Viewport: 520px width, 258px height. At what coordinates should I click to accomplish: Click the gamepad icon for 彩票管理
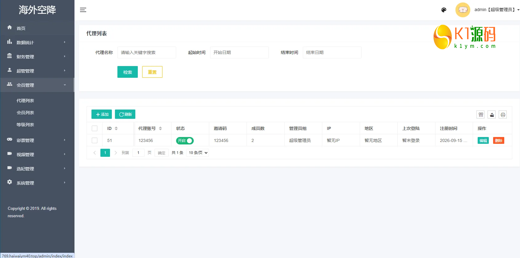10,139
